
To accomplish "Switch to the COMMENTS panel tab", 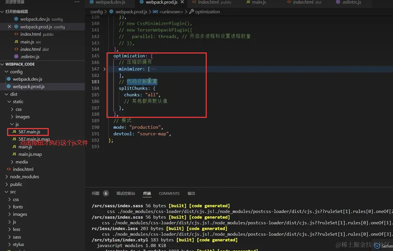I will tap(169, 193).
